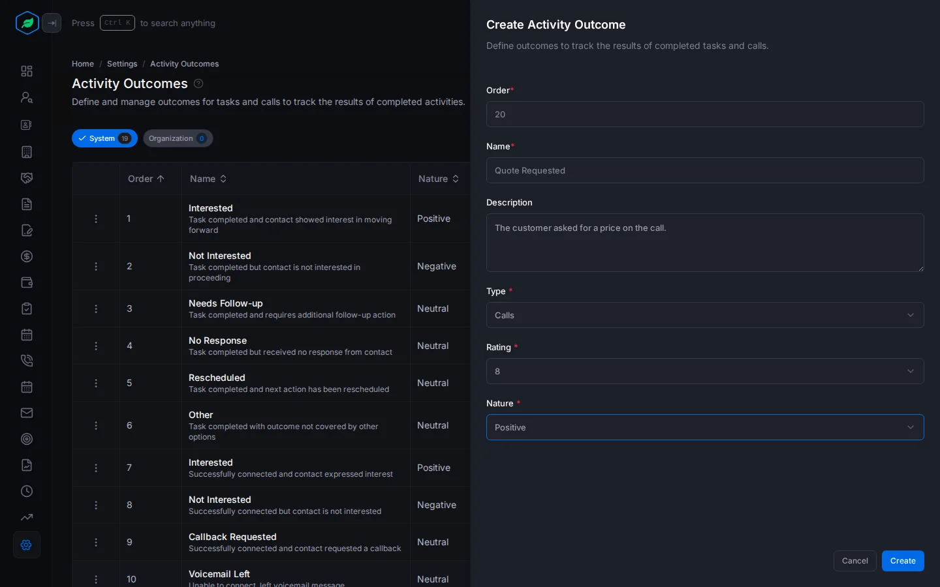The image size is (940, 587).
Task: Open the chart report document icon in the sidebar
Action: click(x=27, y=465)
